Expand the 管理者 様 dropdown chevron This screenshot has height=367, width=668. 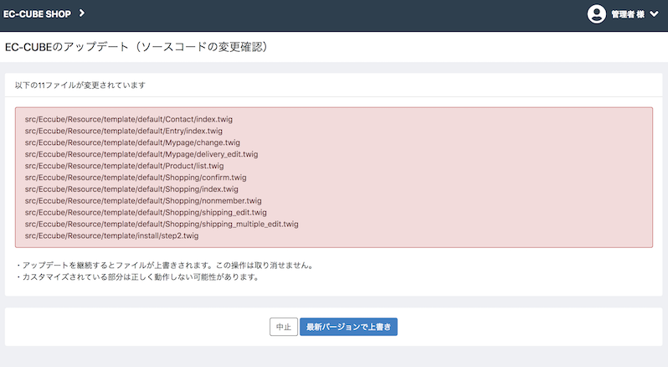(654, 14)
